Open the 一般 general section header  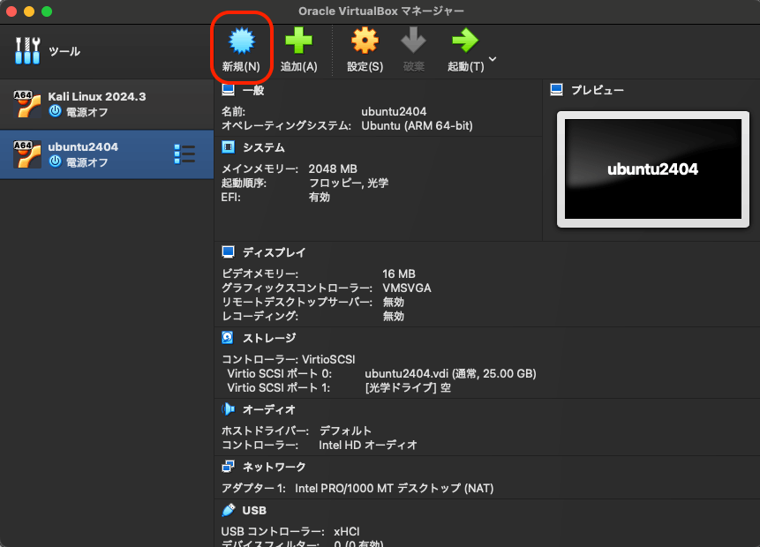[x=253, y=90]
